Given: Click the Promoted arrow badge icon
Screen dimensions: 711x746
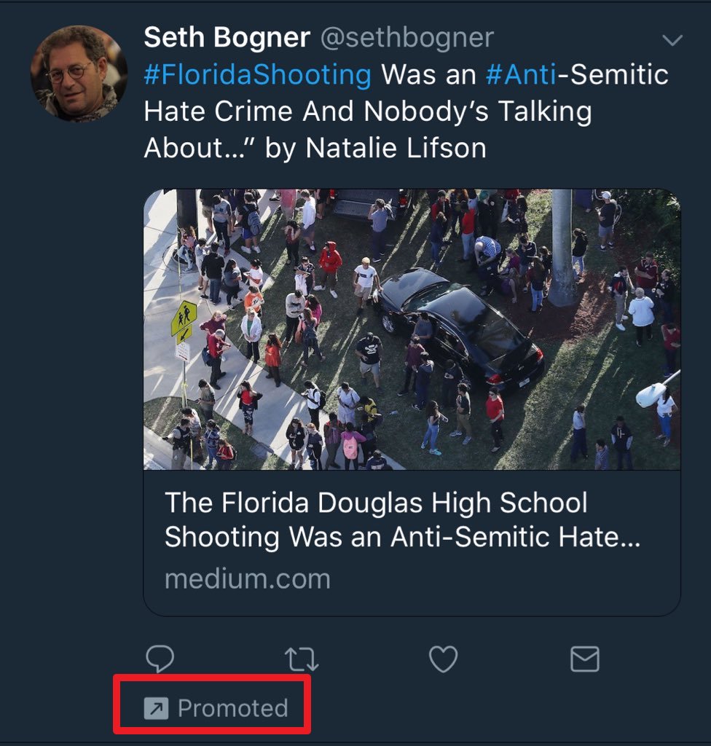Looking at the screenshot, I should coord(156,707).
